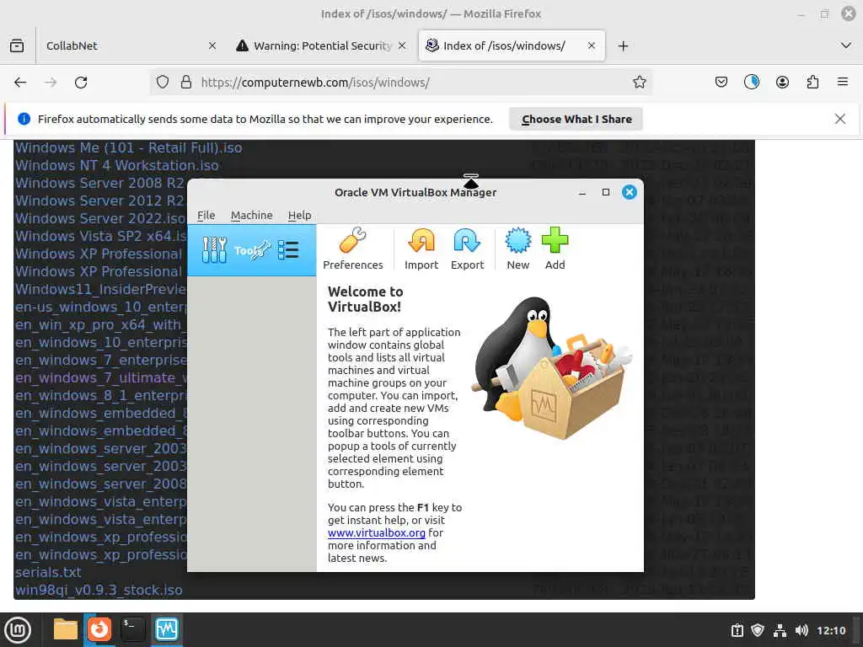Create a New virtual machine
Viewport: 863px width, 647px height.
click(x=518, y=249)
